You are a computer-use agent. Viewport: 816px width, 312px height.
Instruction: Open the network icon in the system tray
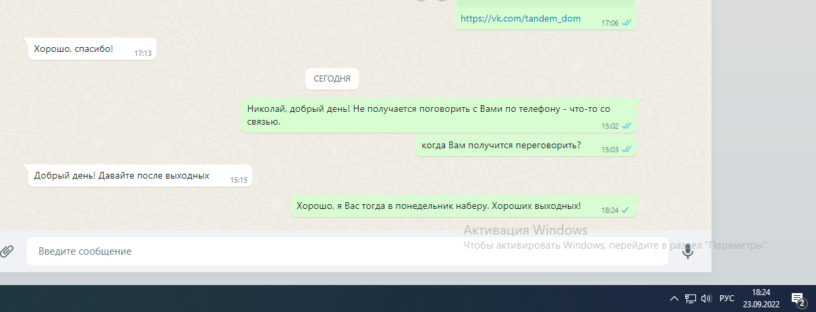coord(690,299)
